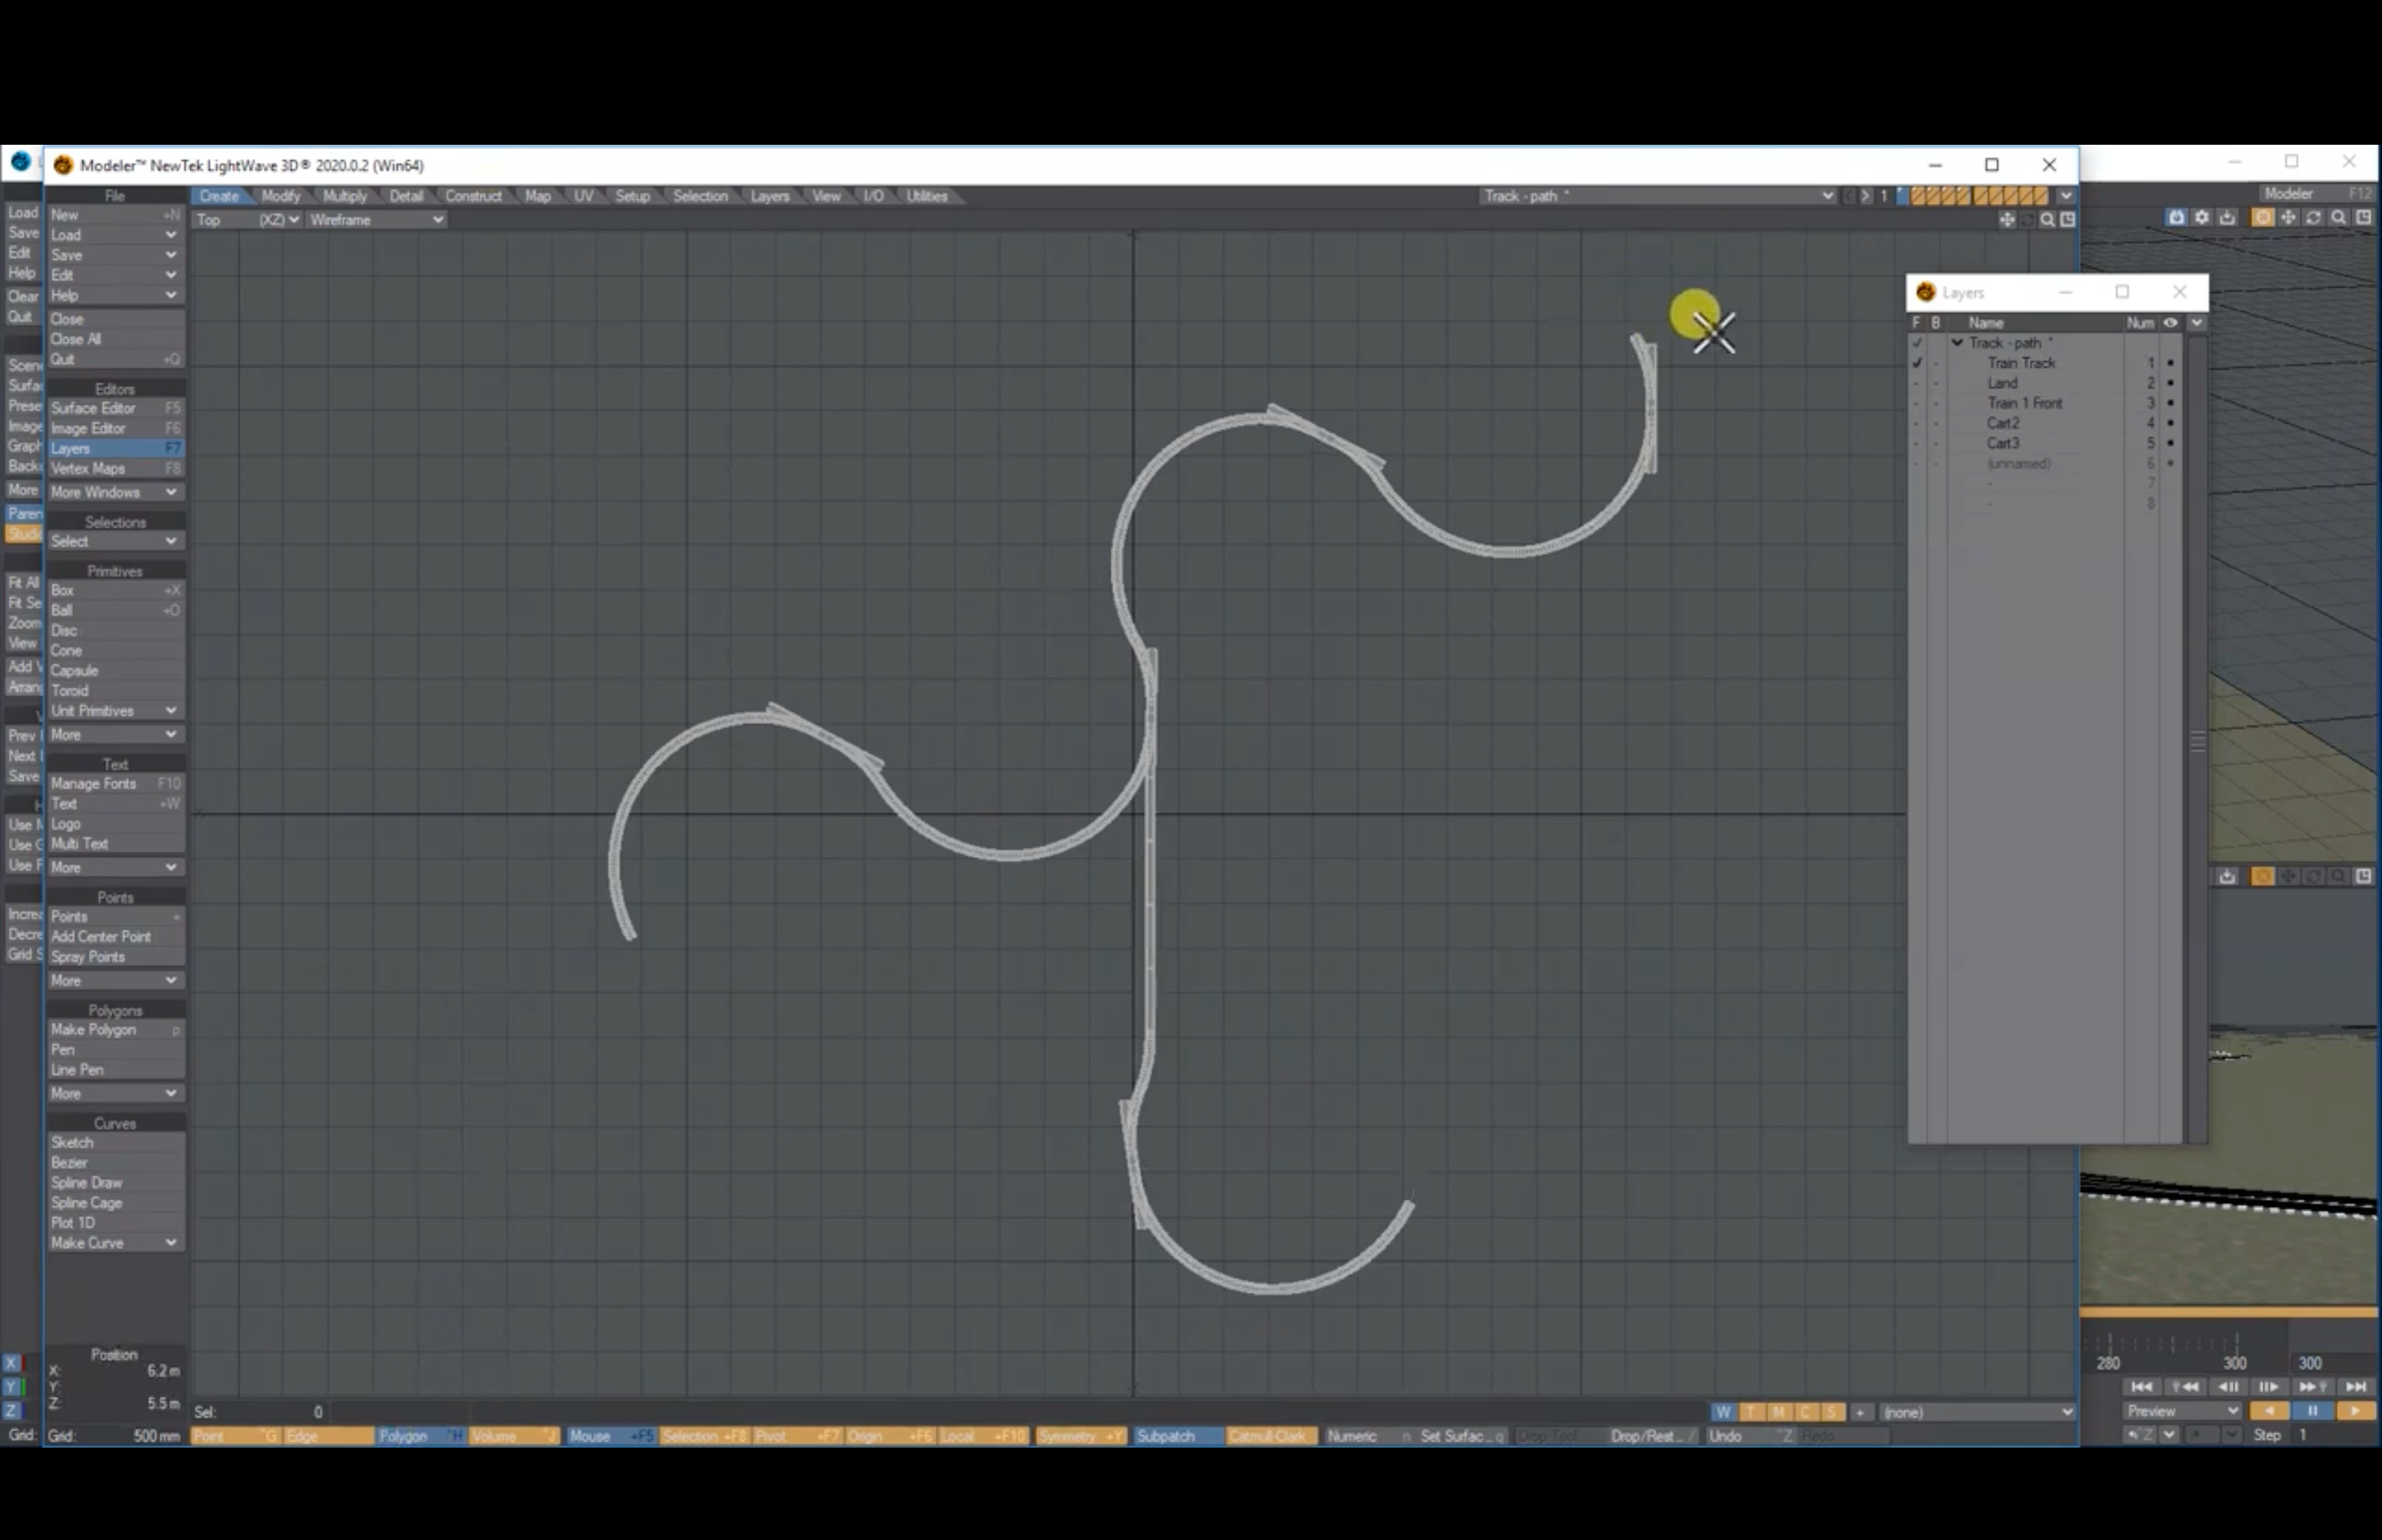Viewport: 2382px width, 1540px height.
Task: Toggle the W weight map mode button
Action: 1723,1413
